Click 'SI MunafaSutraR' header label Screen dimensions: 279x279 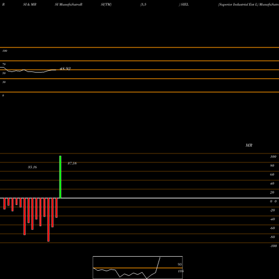tap(69, 4)
